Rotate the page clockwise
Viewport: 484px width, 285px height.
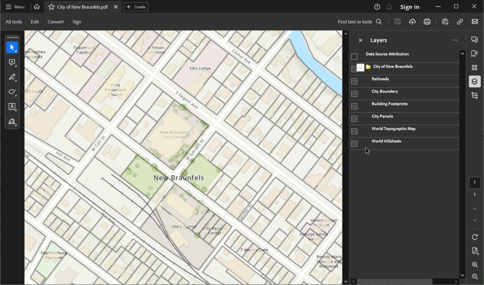click(x=475, y=237)
